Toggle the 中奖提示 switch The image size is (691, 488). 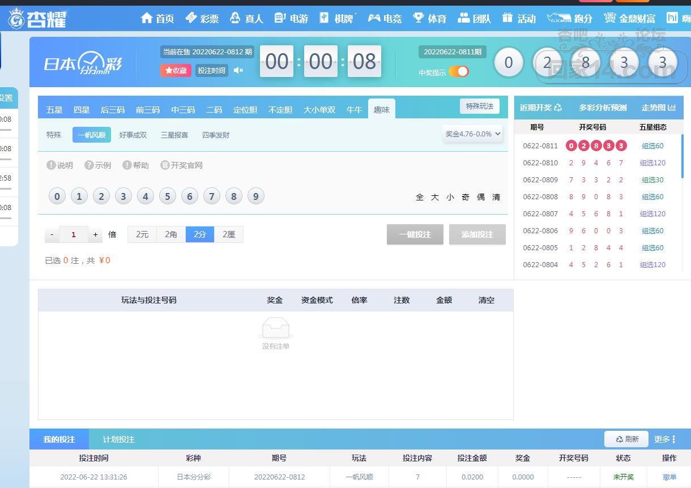tap(459, 71)
